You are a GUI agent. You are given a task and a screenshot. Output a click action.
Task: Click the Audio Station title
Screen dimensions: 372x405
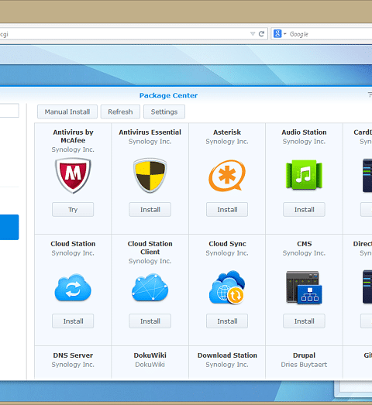[304, 132]
